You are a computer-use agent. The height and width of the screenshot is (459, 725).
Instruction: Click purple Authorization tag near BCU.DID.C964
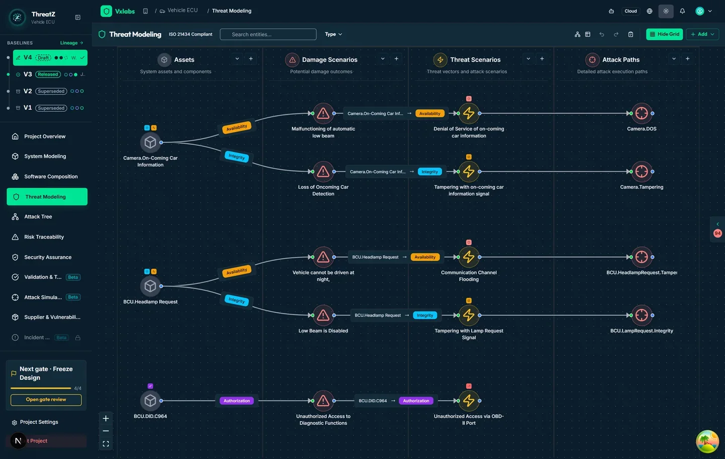(x=237, y=401)
